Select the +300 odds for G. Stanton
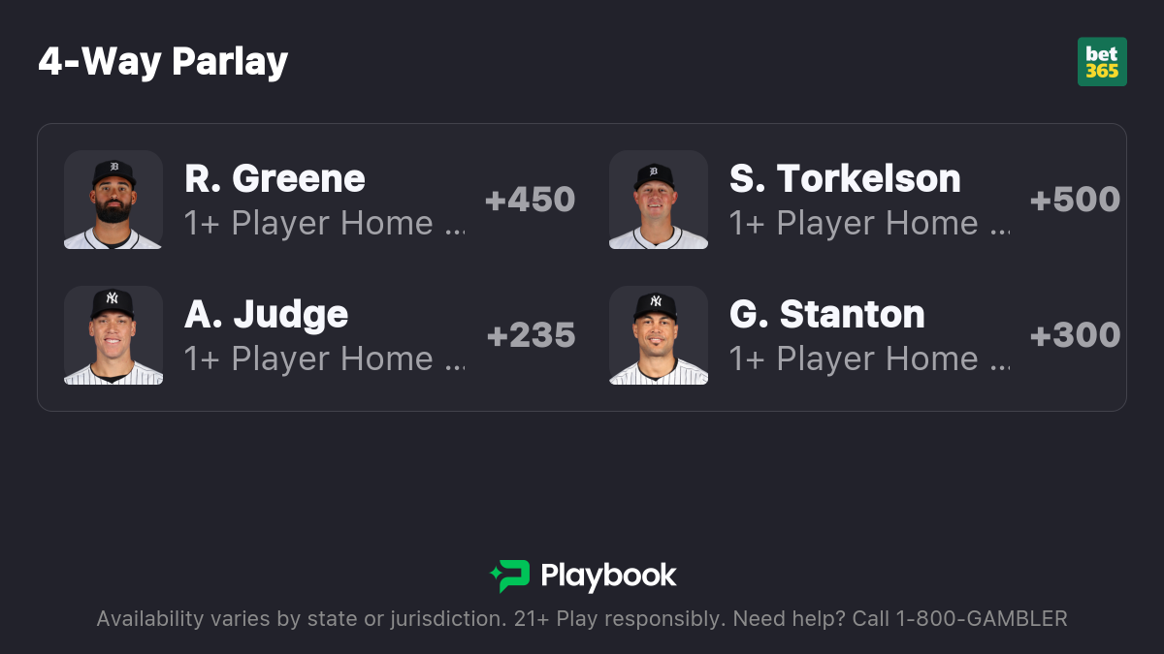Viewport: 1164px width, 654px height. pyautogui.click(x=1075, y=335)
